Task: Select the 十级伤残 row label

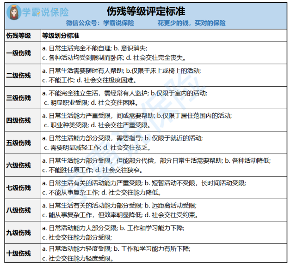Action: [19, 253]
